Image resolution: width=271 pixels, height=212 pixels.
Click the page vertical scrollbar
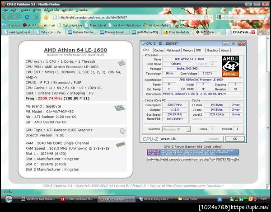click(268, 113)
